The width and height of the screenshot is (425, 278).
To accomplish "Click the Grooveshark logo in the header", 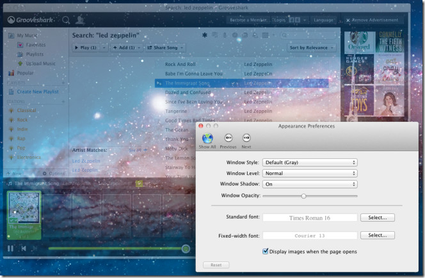I will click(x=30, y=20).
